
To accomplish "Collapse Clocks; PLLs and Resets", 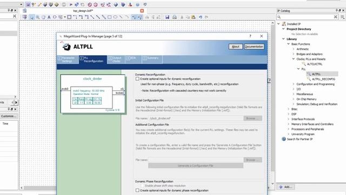I will coord(294,59).
